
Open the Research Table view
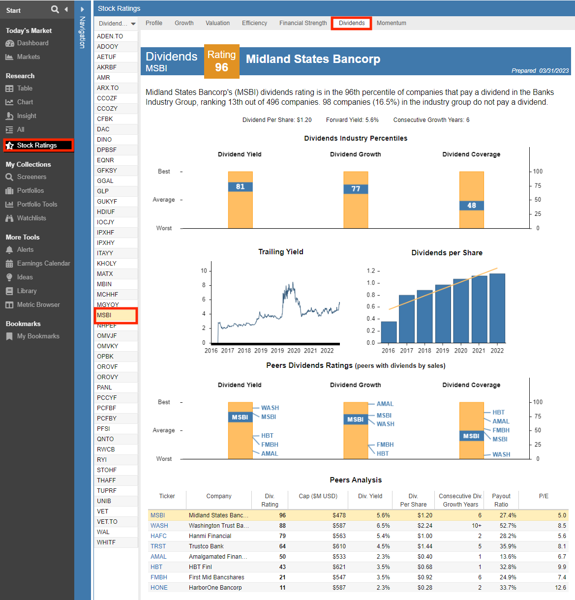point(25,89)
